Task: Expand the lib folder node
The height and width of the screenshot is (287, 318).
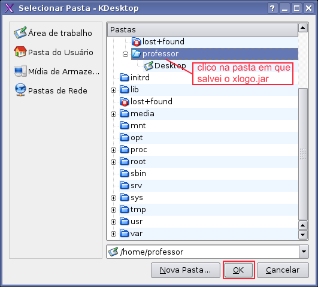Action: point(114,90)
